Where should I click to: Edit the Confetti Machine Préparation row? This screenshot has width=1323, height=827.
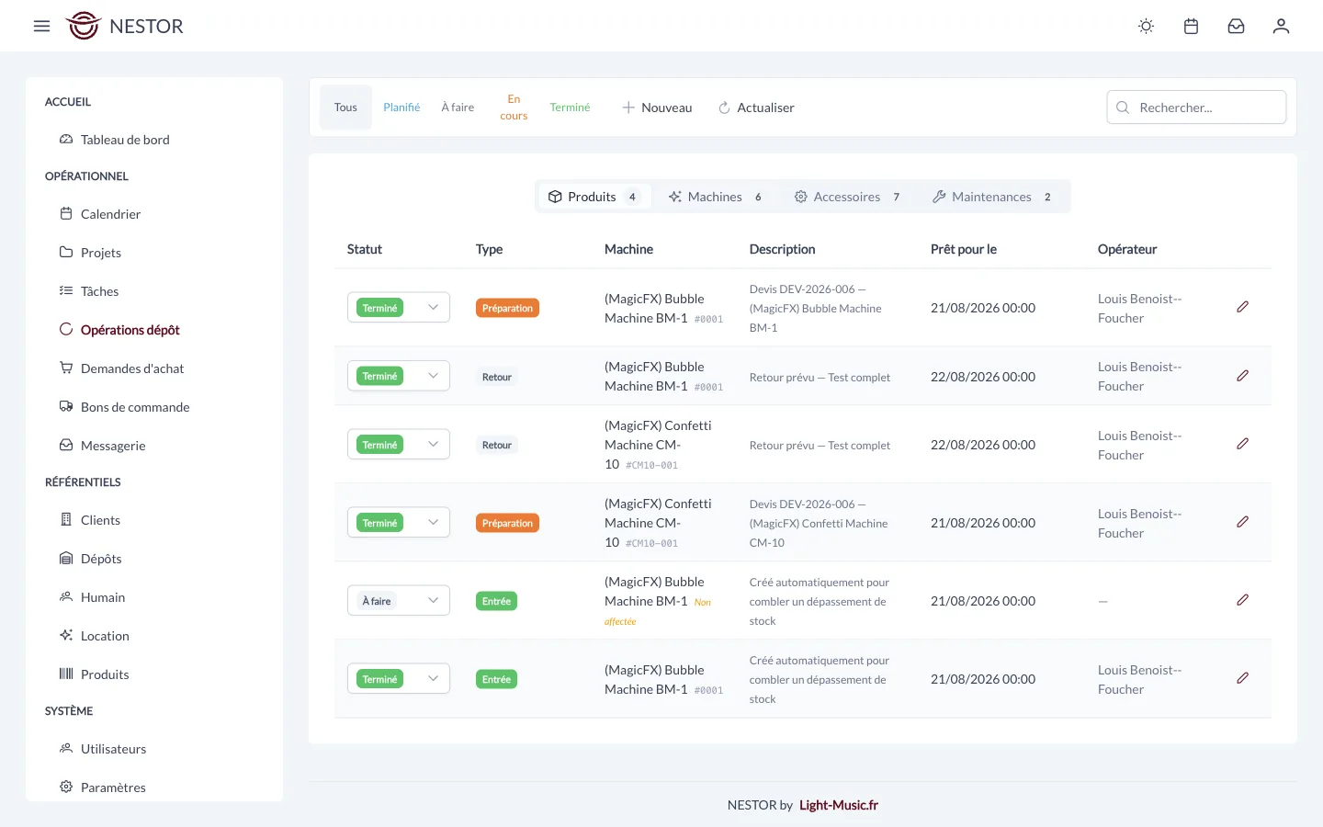coord(1242,522)
